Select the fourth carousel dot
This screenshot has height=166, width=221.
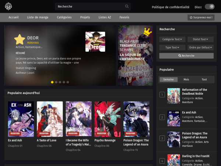click(x=64, y=82)
